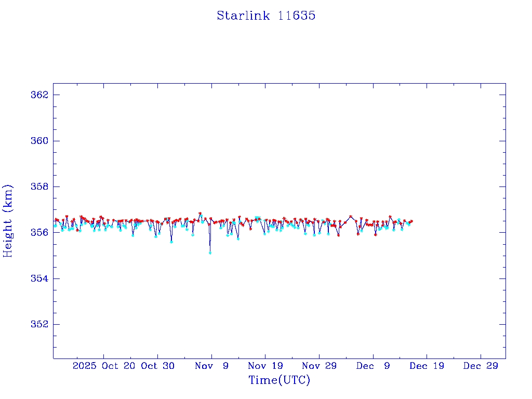The image size is (532, 399).
Task: Click the Dec 29 date label
Action: tap(481, 366)
